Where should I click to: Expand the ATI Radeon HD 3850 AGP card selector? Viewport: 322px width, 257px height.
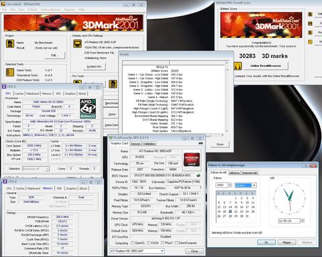(x=137, y=251)
